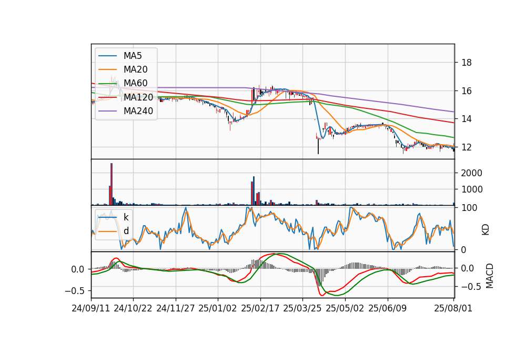
Task: Click the price axis value 14
Action: 467,119
